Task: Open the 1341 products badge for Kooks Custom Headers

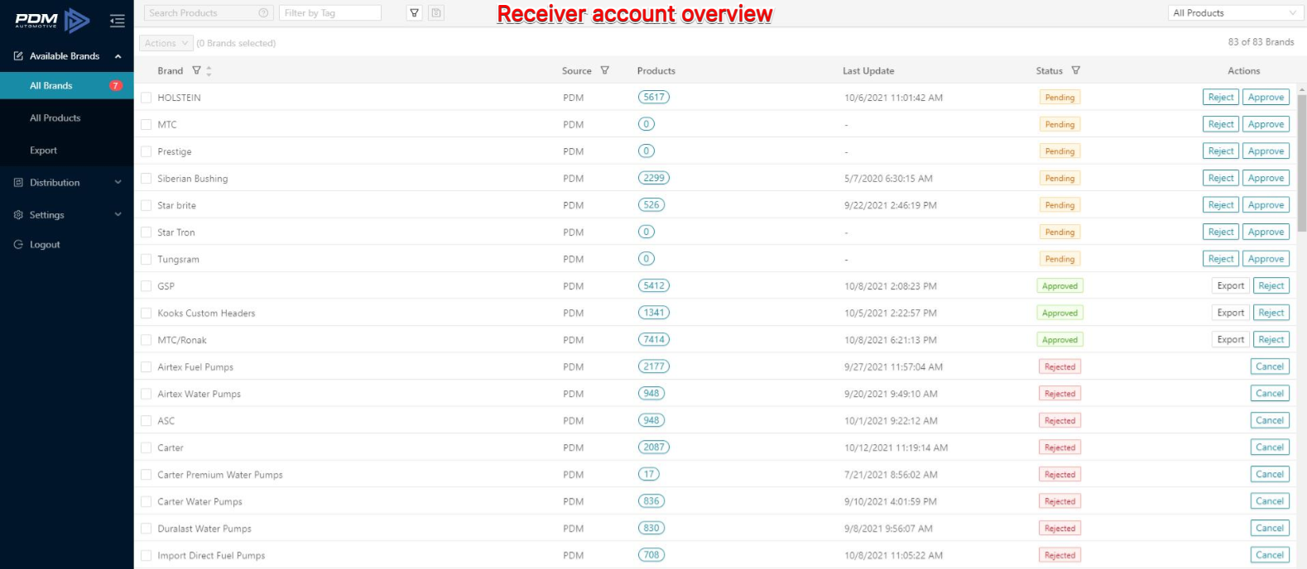Action: [x=654, y=313]
